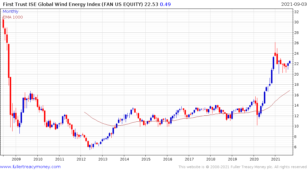Click the 2016 label on the time axis
The height and width of the screenshot is (171, 307).
click(168, 159)
